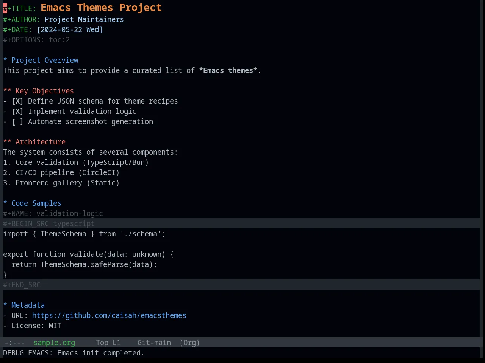Click 'The system consists of several components:' line
This screenshot has height=363, width=485.
(x=90, y=152)
